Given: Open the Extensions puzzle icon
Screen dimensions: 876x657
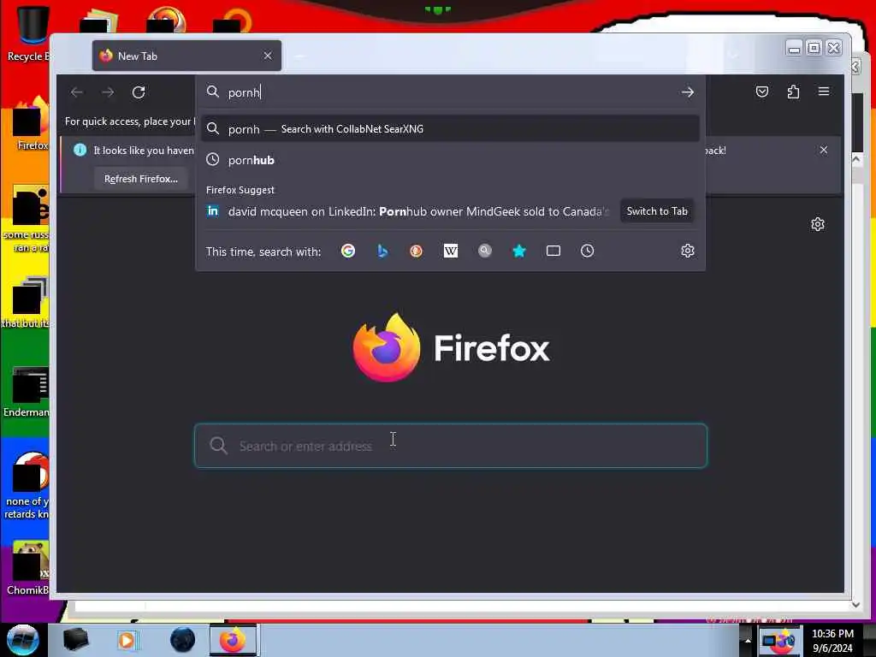Looking at the screenshot, I should point(793,92).
